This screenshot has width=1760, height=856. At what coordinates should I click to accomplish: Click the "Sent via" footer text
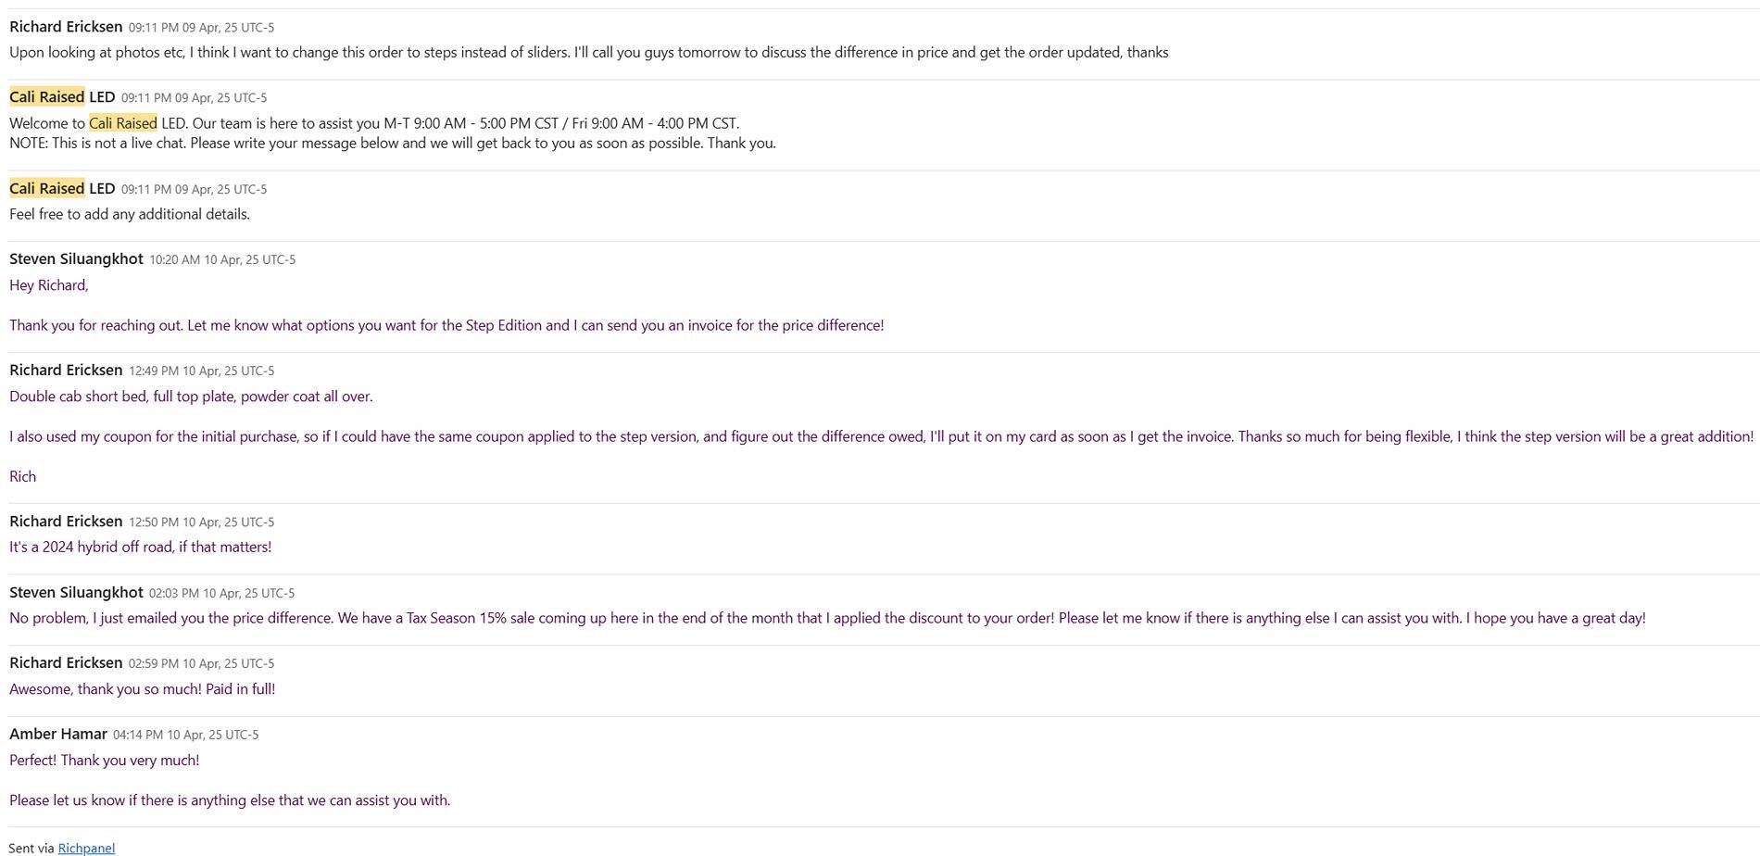coord(31,848)
